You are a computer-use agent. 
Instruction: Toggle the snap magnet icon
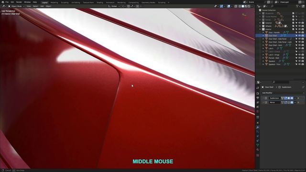click(129, 6)
